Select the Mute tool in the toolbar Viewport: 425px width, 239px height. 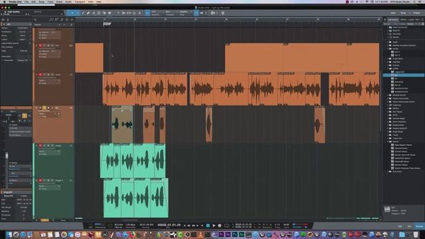tap(99, 13)
